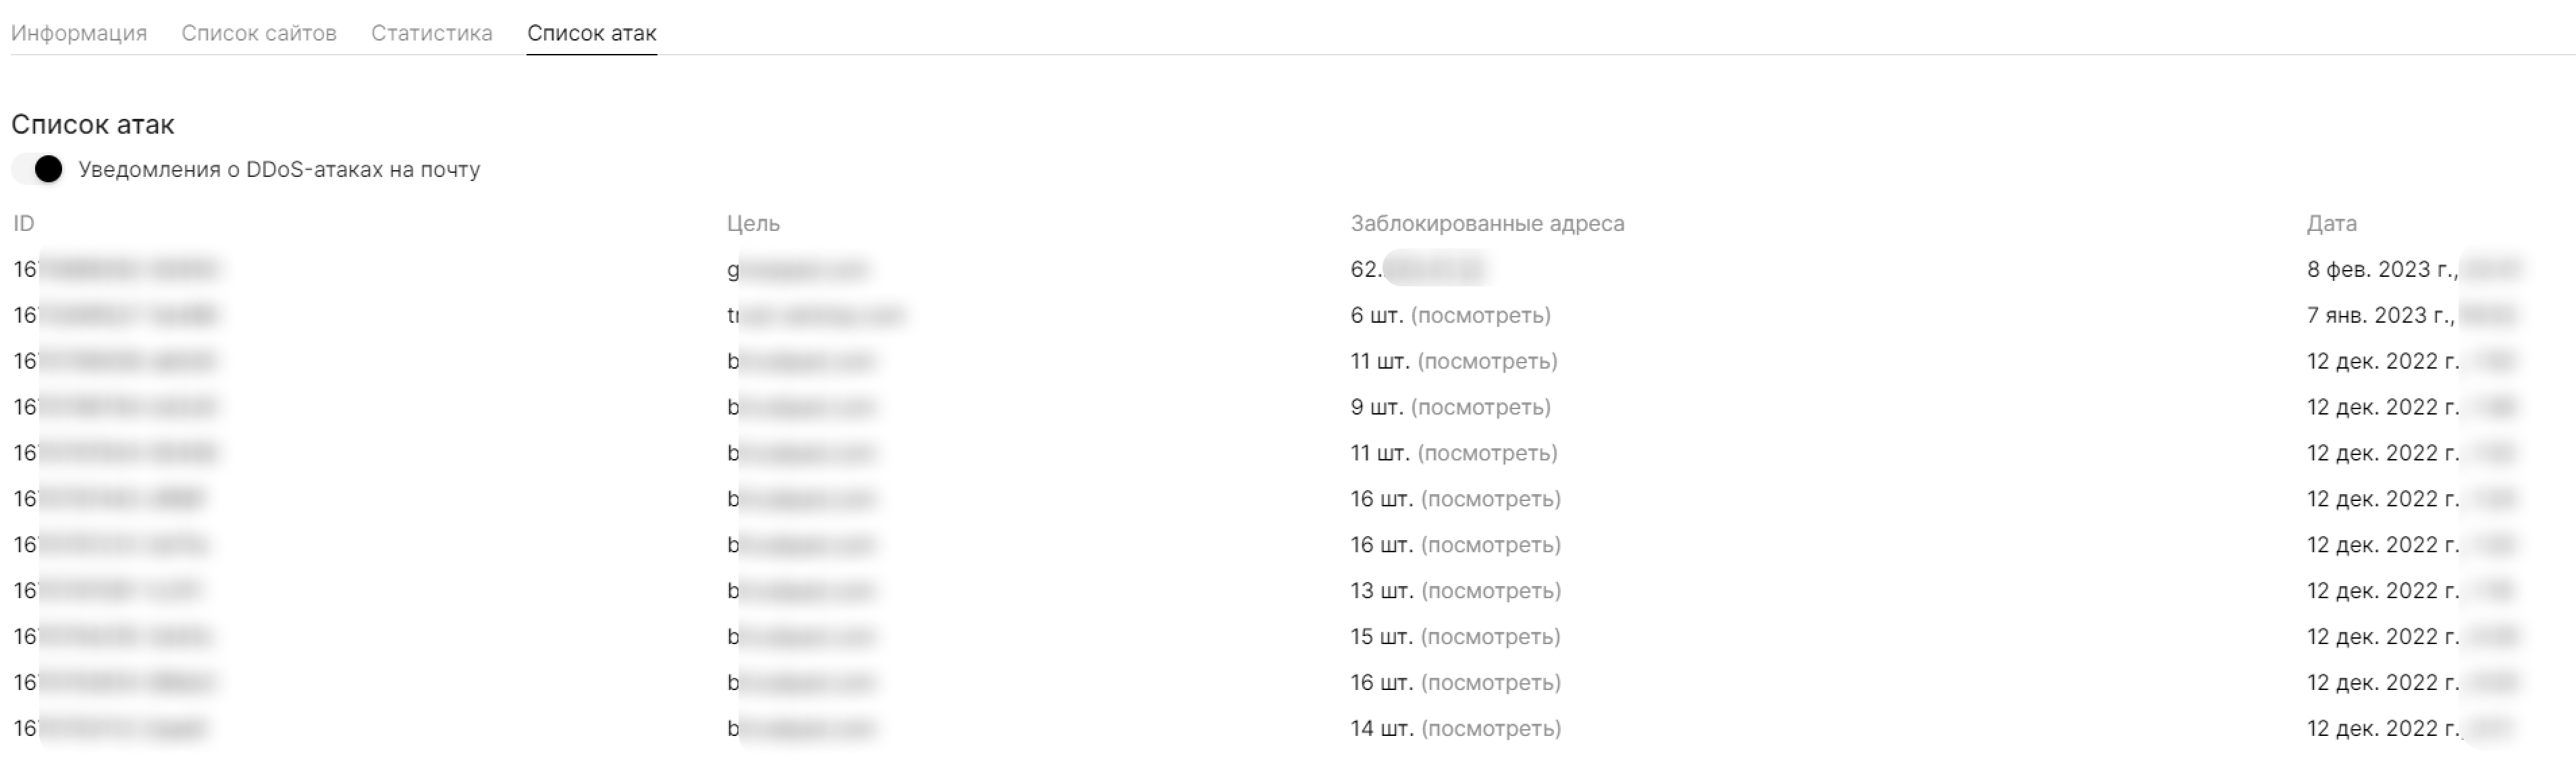
Task: Click the target domain starting with g
Action: [x=797, y=270]
